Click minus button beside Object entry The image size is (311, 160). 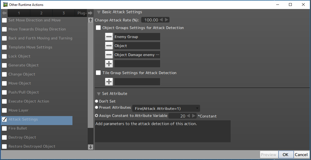pyautogui.click(x=109, y=46)
